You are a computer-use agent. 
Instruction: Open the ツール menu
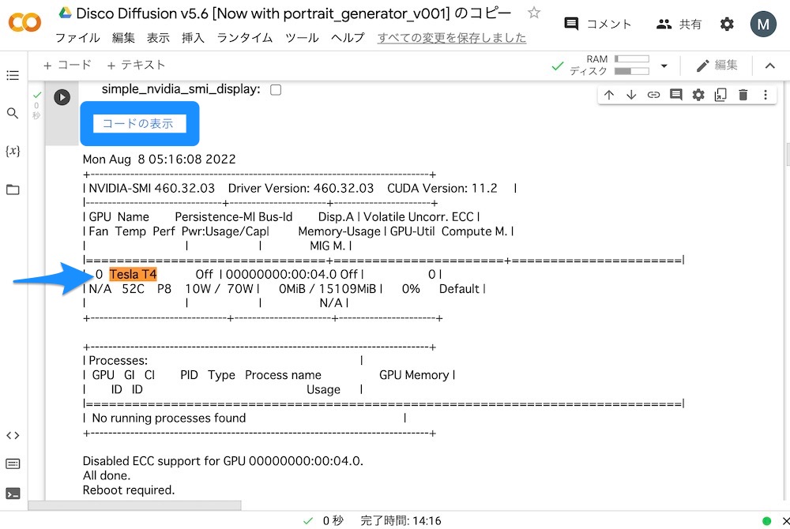(302, 38)
